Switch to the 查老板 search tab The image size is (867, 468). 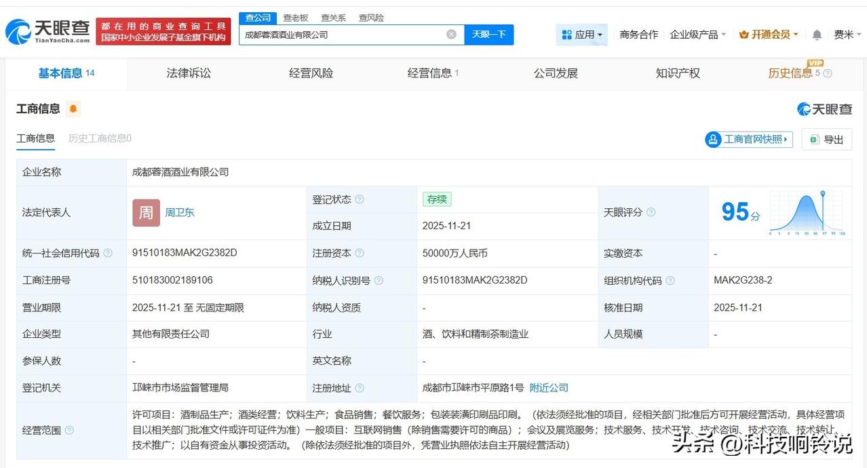click(x=295, y=18)
